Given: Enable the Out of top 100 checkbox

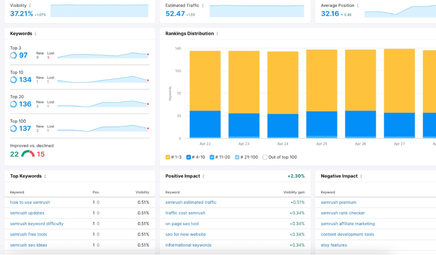Looking at the screenshot, I should tap(265, 157).
